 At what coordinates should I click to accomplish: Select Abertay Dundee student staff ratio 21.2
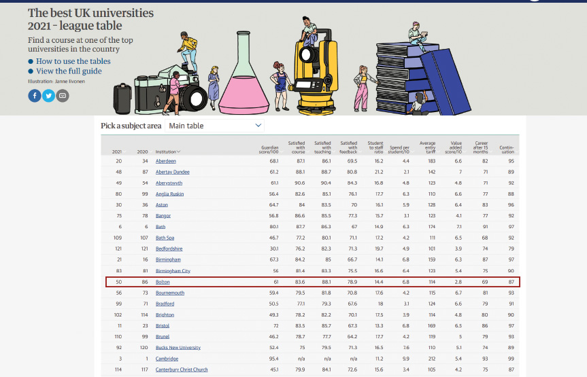click(379, 172)
